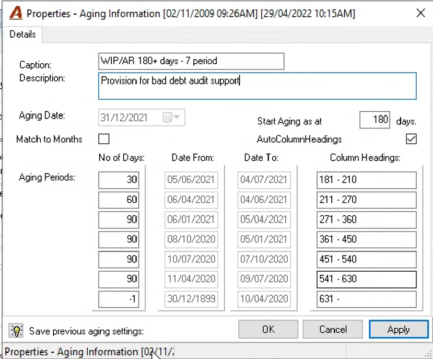Image resolution: width=433 pixels, height=359 pixels.
Task: Focus the Start Aging as at days field
Action: pyautogui.click(x=375, y=120)
